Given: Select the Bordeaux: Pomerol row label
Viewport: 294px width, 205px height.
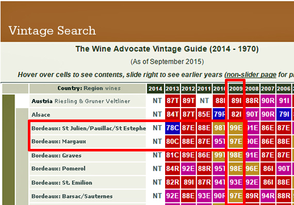Looking at the screenshot, I should (x=58, y=168).
